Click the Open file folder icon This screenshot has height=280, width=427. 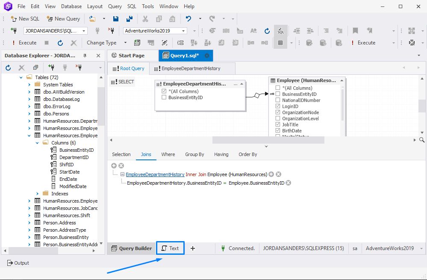click(92, 19)
